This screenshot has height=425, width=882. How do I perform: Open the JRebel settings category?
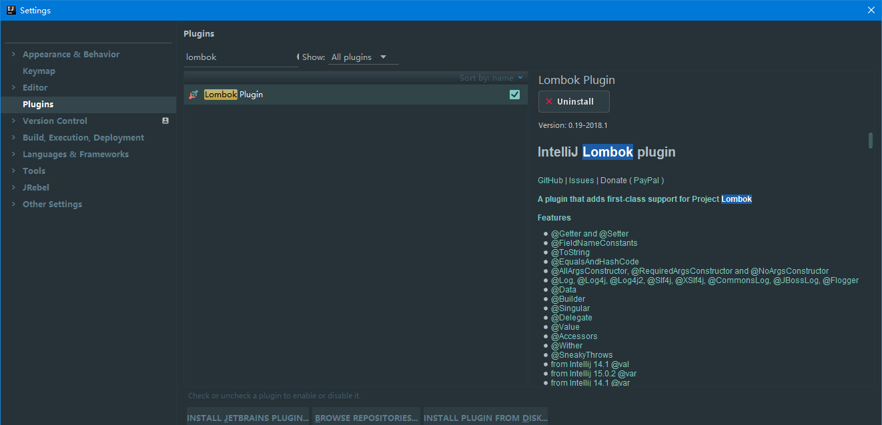pos(36,187)
